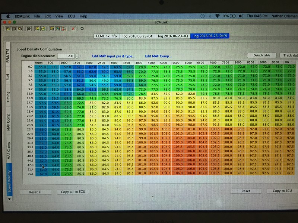The image size is (298, 223).
Task: Select the highlighted log.2016.06.23-04(*) tab
Action: 210,36
